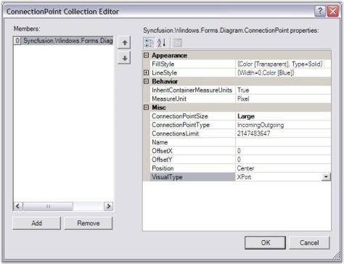Screen dimensions: 344x264
Task: Switch property grid to Categorized view
Action: (x=149, y=43)
